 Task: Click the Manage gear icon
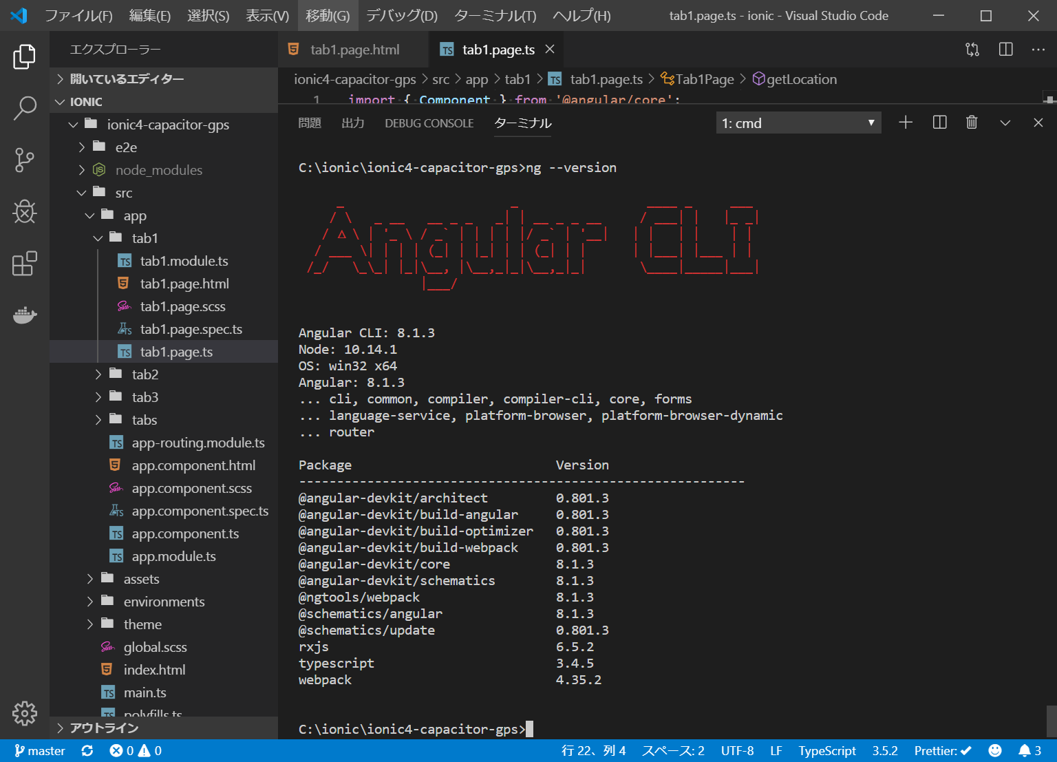[25, 713]
